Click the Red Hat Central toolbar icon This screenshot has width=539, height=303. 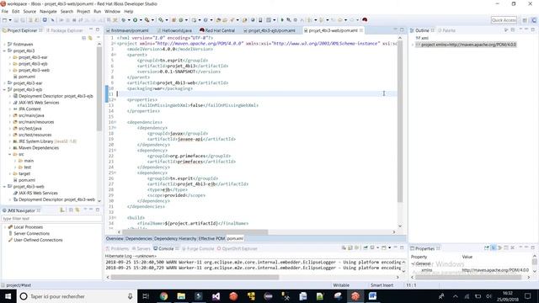tap(365, 20)
